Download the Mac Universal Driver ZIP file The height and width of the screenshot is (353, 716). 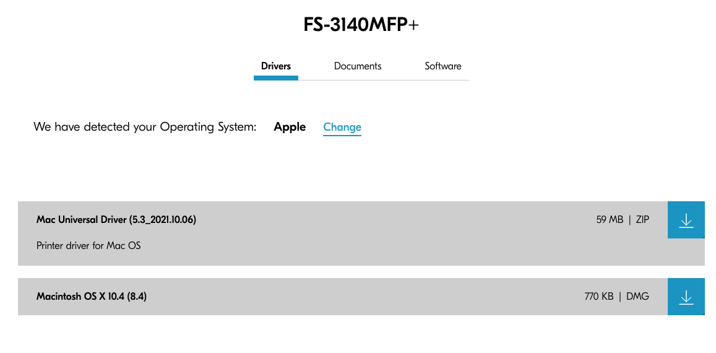[x=686, y=220]
